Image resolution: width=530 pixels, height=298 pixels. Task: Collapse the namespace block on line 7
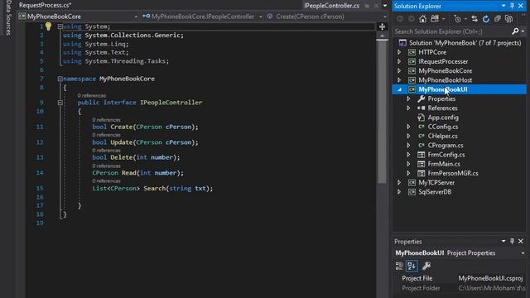coord(60,79)
